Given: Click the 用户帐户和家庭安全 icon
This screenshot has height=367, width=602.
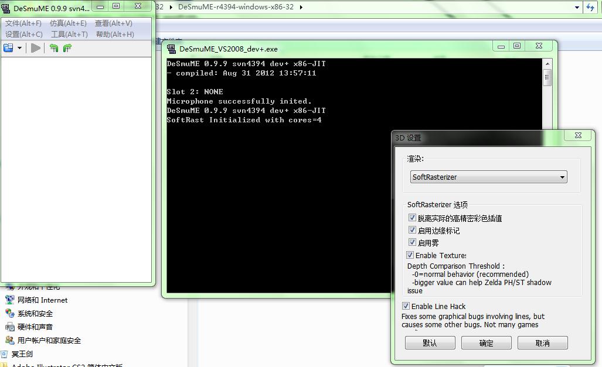Looking at the screenshot, I should 9,340.
